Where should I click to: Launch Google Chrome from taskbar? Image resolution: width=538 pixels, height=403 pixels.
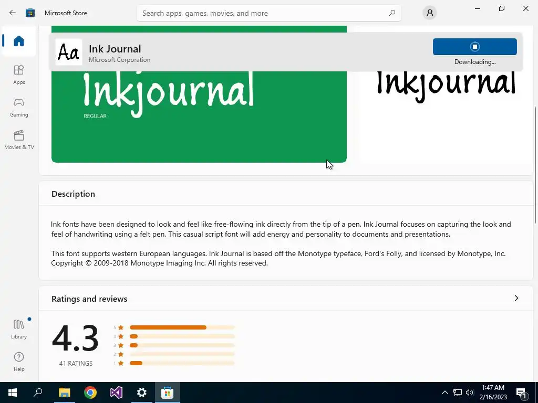point(90,393)
